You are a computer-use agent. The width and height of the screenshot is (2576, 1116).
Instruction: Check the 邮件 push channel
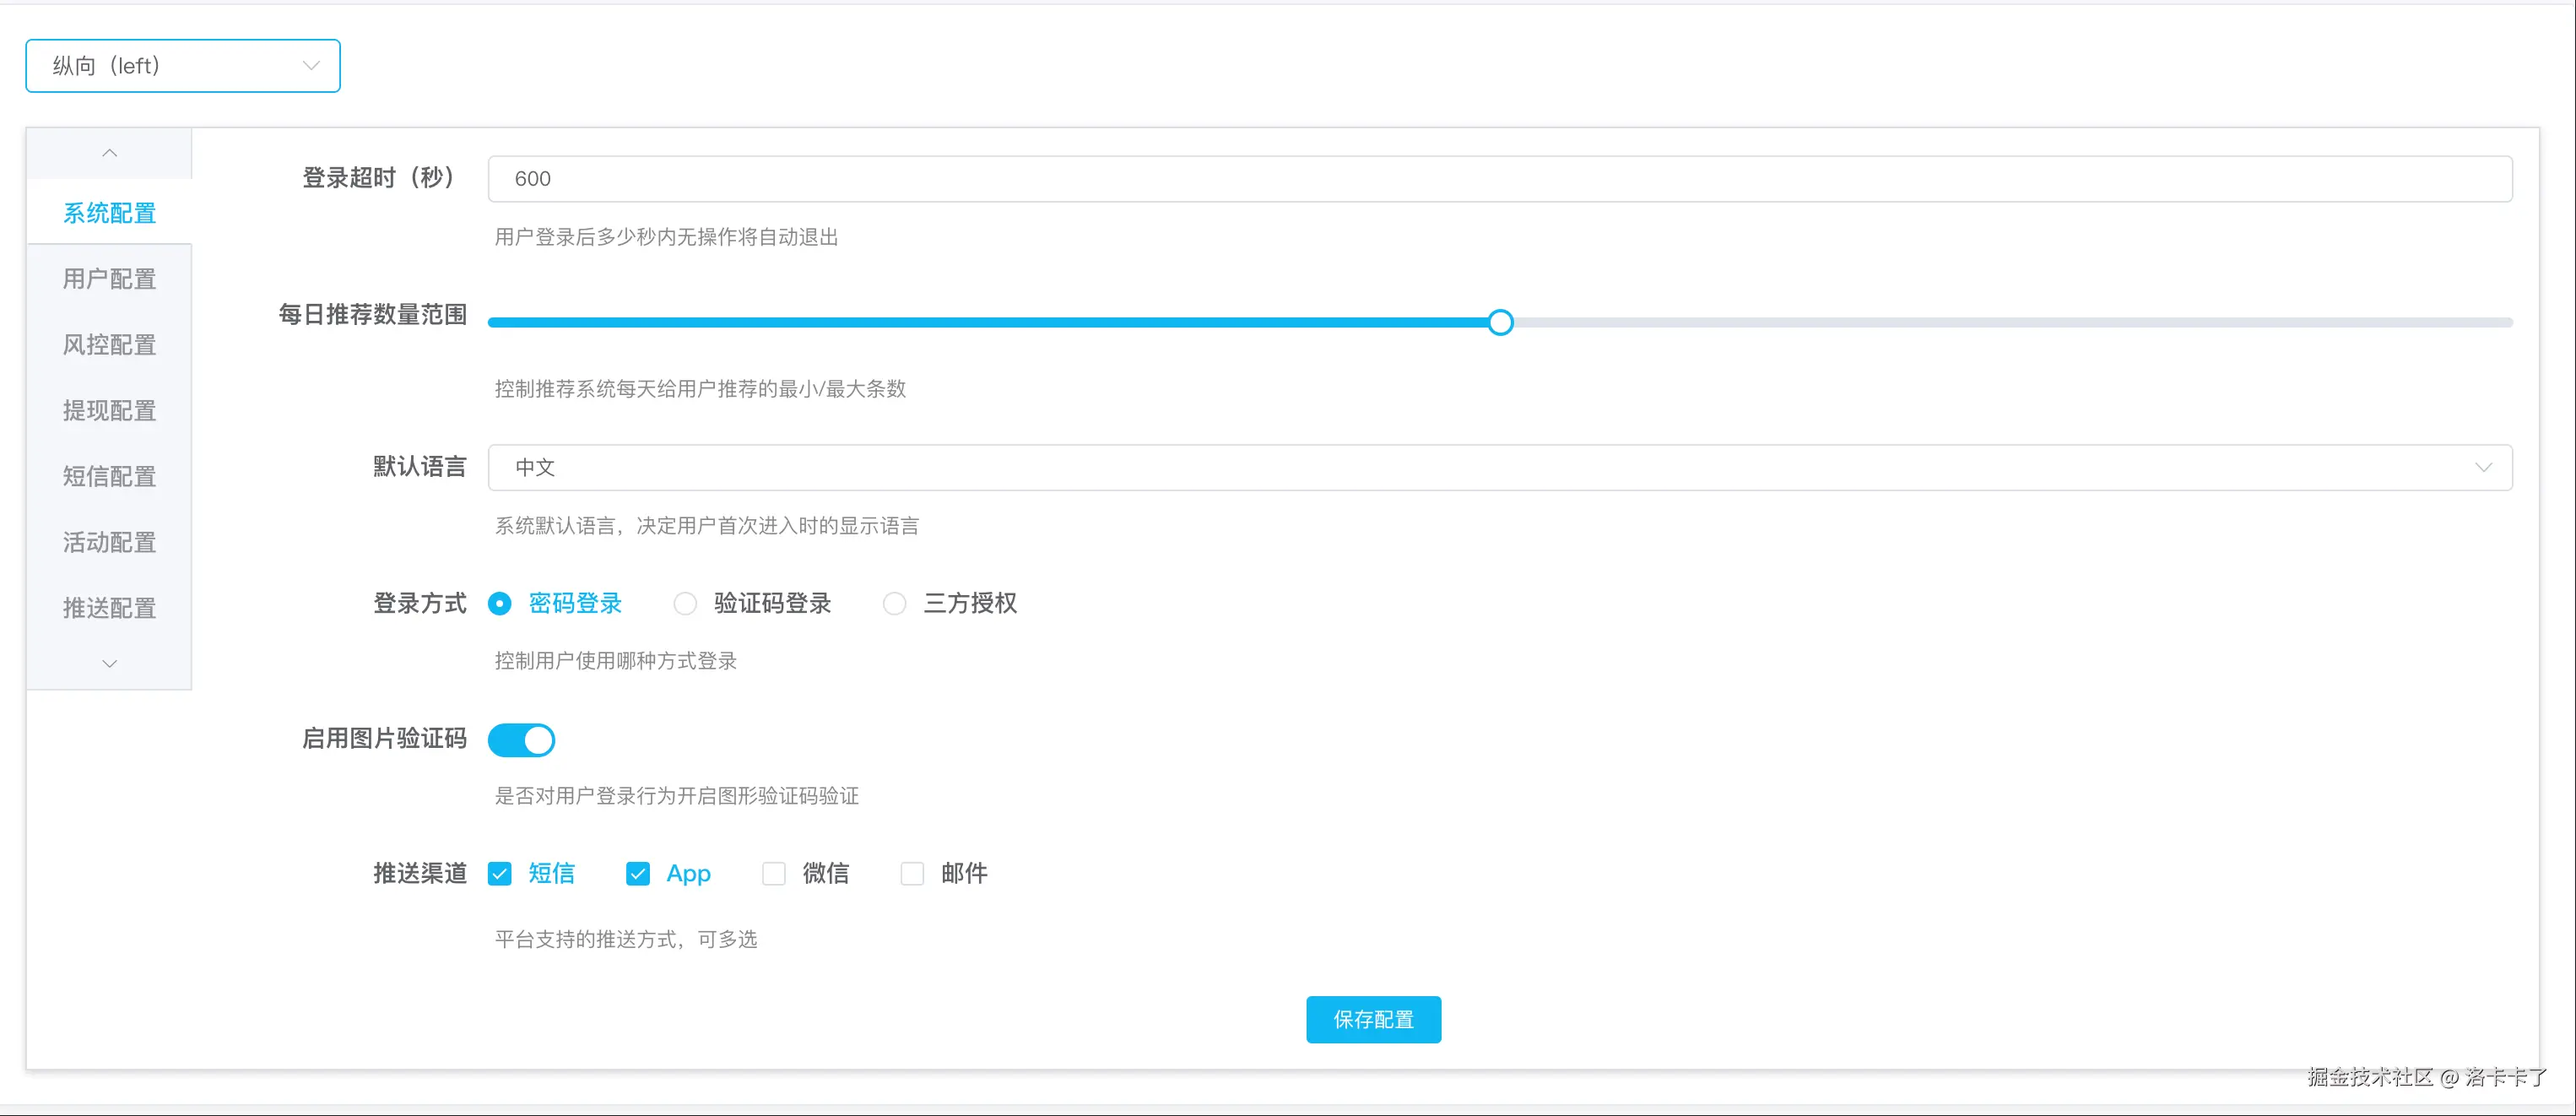(x=912, y=874)
